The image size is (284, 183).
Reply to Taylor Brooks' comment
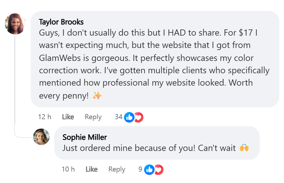[93, 117]
